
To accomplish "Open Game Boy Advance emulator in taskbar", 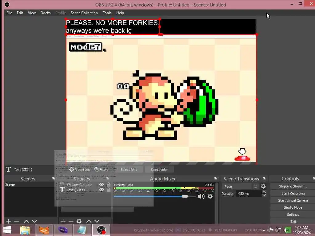I will pos(63,230).
